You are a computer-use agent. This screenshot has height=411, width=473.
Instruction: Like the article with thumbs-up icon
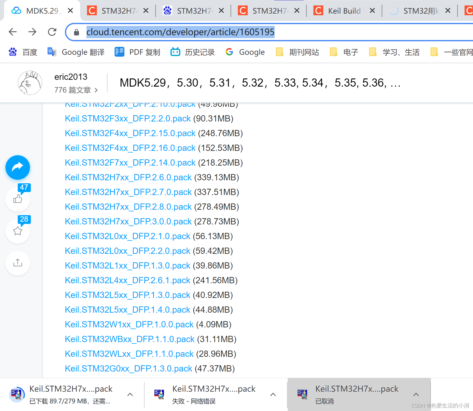coord(18,199)
